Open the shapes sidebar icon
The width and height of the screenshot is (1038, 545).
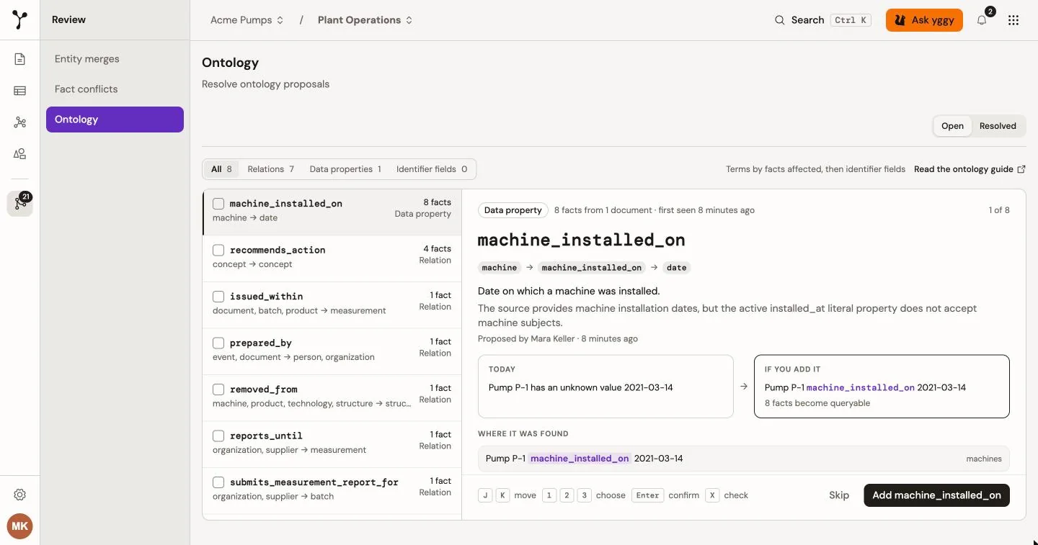[x=20, y=154]
